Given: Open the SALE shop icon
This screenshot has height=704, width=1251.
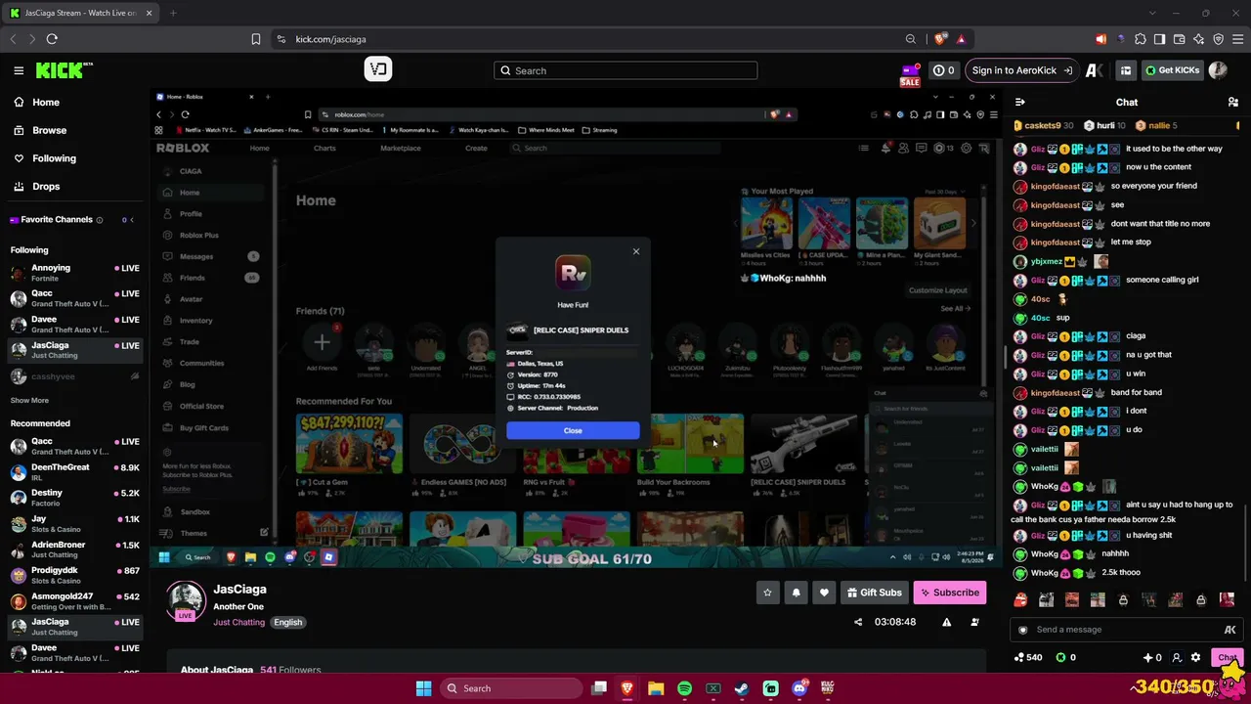Looking at the screenshot, I should tap(910, 74).
